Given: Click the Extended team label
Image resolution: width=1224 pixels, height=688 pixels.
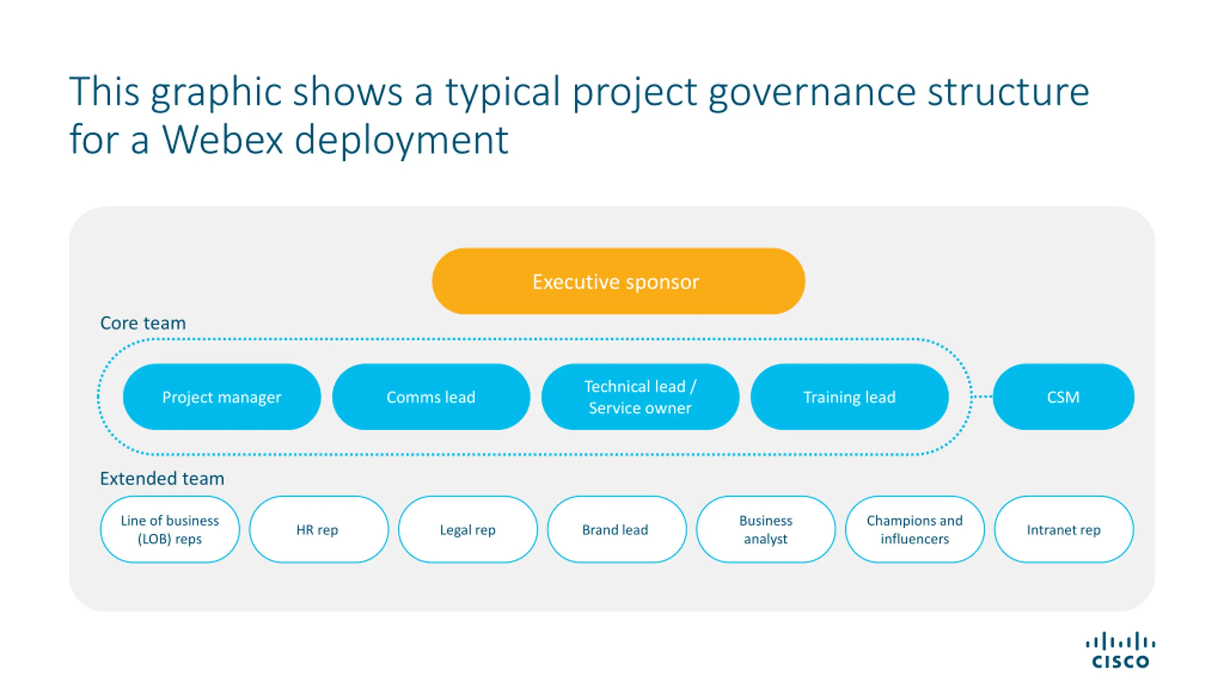Looking at the screenshot, I should coord(162,478).
